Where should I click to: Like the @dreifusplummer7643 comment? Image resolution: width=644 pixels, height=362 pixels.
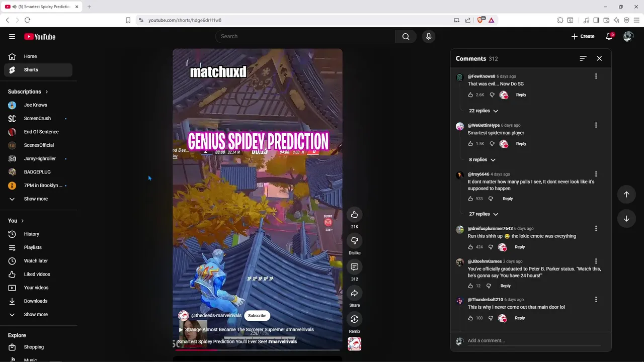(471, 247)
